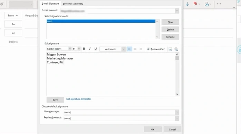Image resolution: width=241 pixels, height=134 pixels.
Task: Open Get signature templates link
Action: (x=79, y=99)
